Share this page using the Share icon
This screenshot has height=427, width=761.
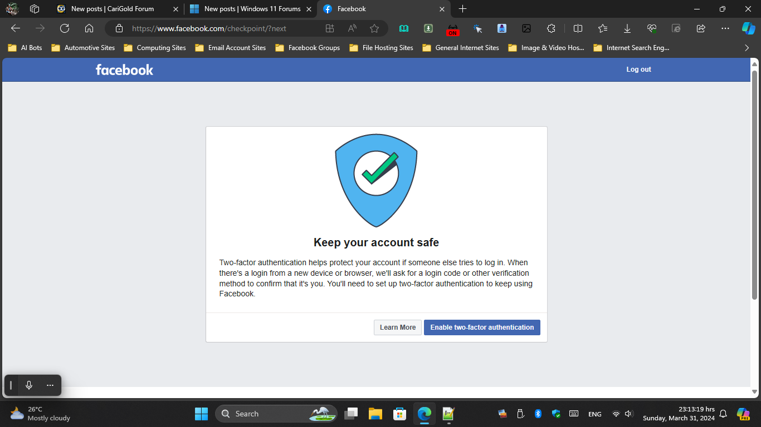(x=701, y=28)
